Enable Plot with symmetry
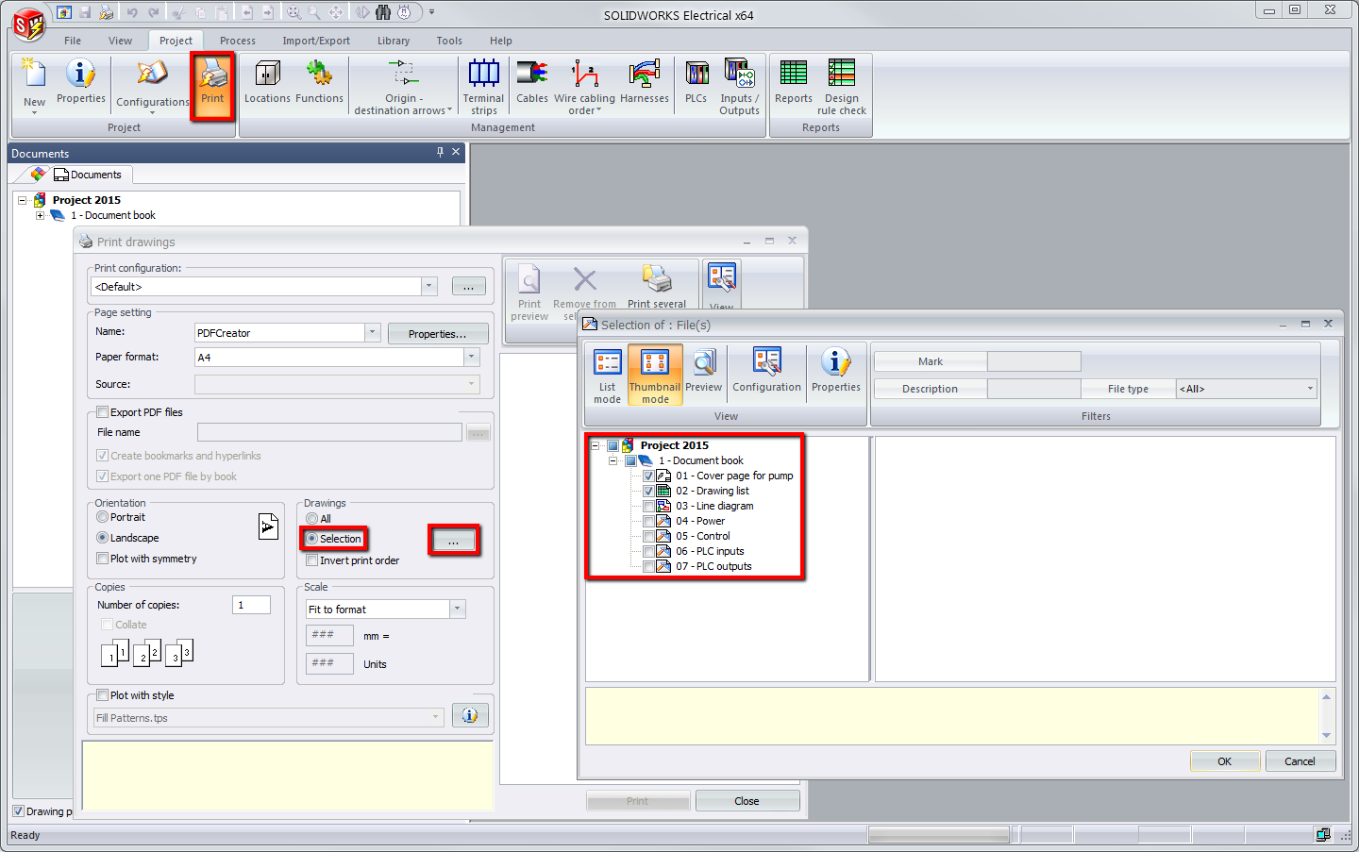 tap(103, 559)
